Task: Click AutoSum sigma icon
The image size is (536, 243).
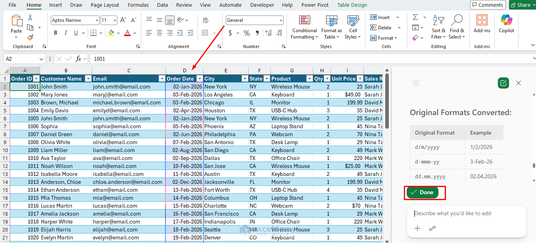Action: pos(415,17)
